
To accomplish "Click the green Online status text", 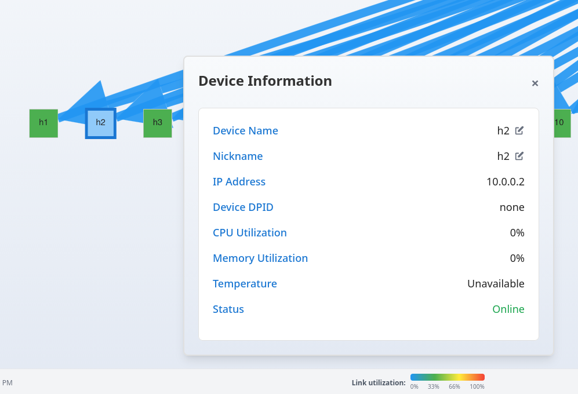I will click(x=508, y=309).
